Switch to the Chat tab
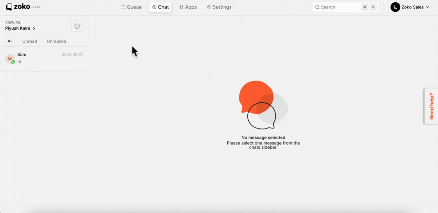This screenshot has width=438, height=213. [160, 7]
